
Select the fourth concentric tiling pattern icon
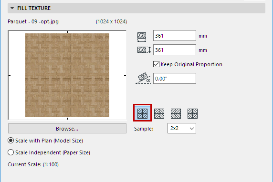pyautogui.click(x=192, y=114)
